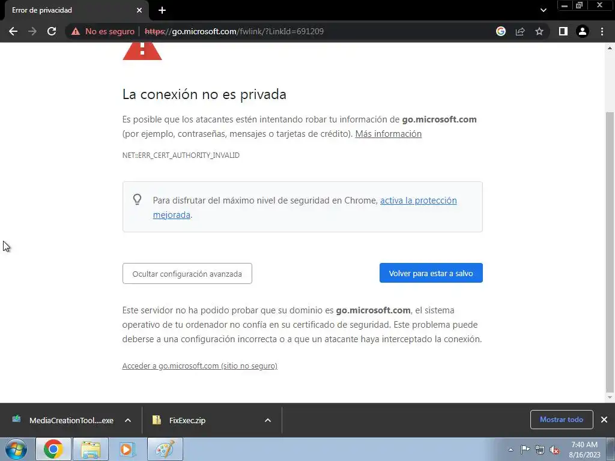Click the network tray icon

[x=540, y=450]
